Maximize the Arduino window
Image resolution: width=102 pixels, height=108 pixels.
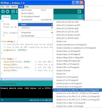pos(78,3)
